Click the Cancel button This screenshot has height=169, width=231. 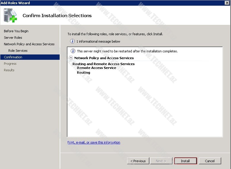[x=210, y=161]
